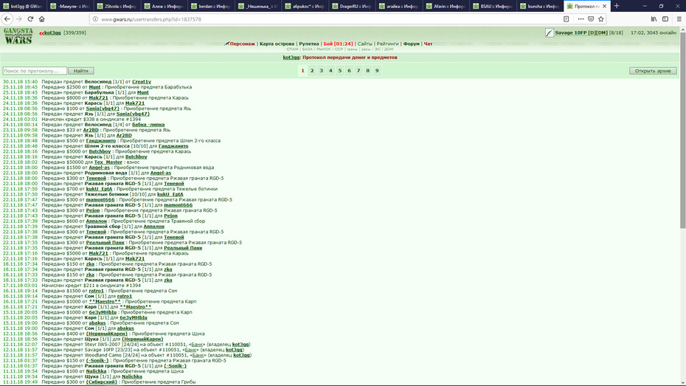Open ratro1 link in the $1500 row

[x=96, y=291]
